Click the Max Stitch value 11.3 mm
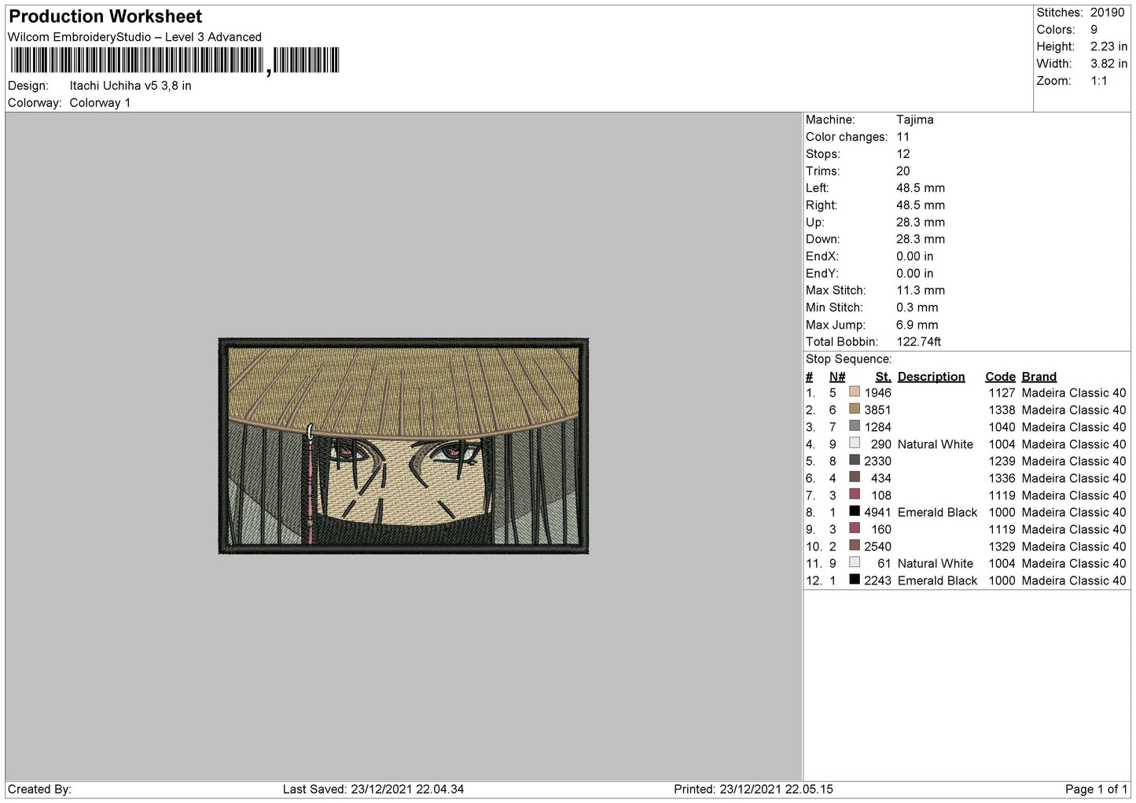This screenshot has height=803, width=1136. 921,290
